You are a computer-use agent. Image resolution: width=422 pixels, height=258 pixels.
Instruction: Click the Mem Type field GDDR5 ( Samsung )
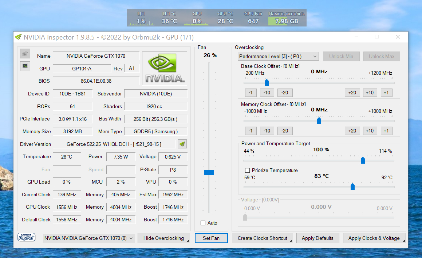[x=155, y=131]
